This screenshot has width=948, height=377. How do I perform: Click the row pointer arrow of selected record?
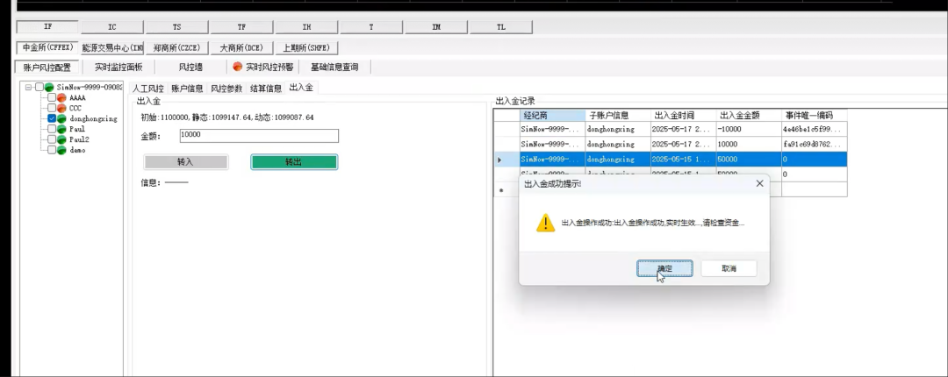pyautogui.click(x=499, y=160)
